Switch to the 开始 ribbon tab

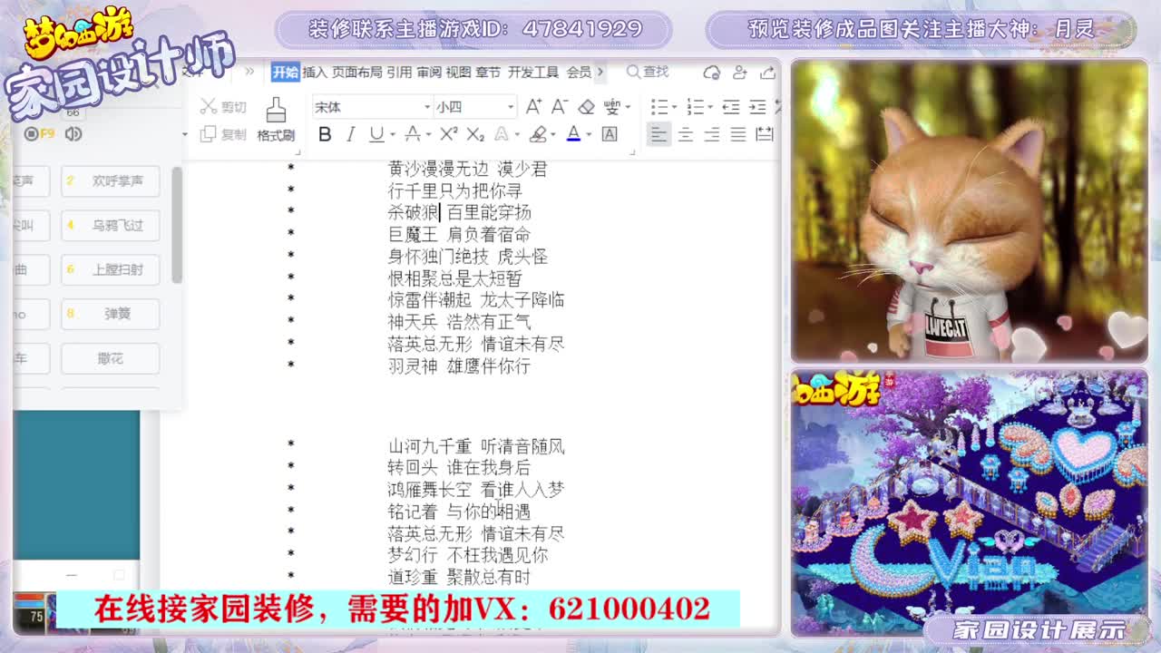point(286,72)
